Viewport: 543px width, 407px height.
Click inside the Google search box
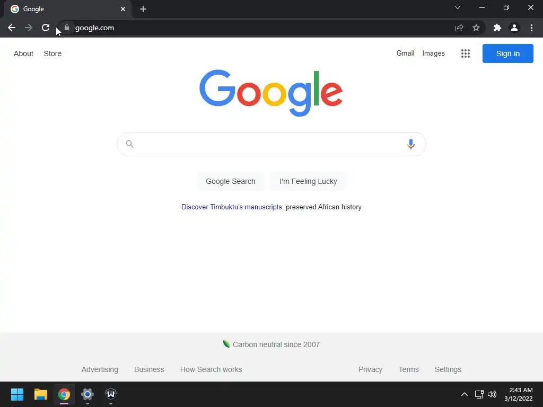(271, 144)
